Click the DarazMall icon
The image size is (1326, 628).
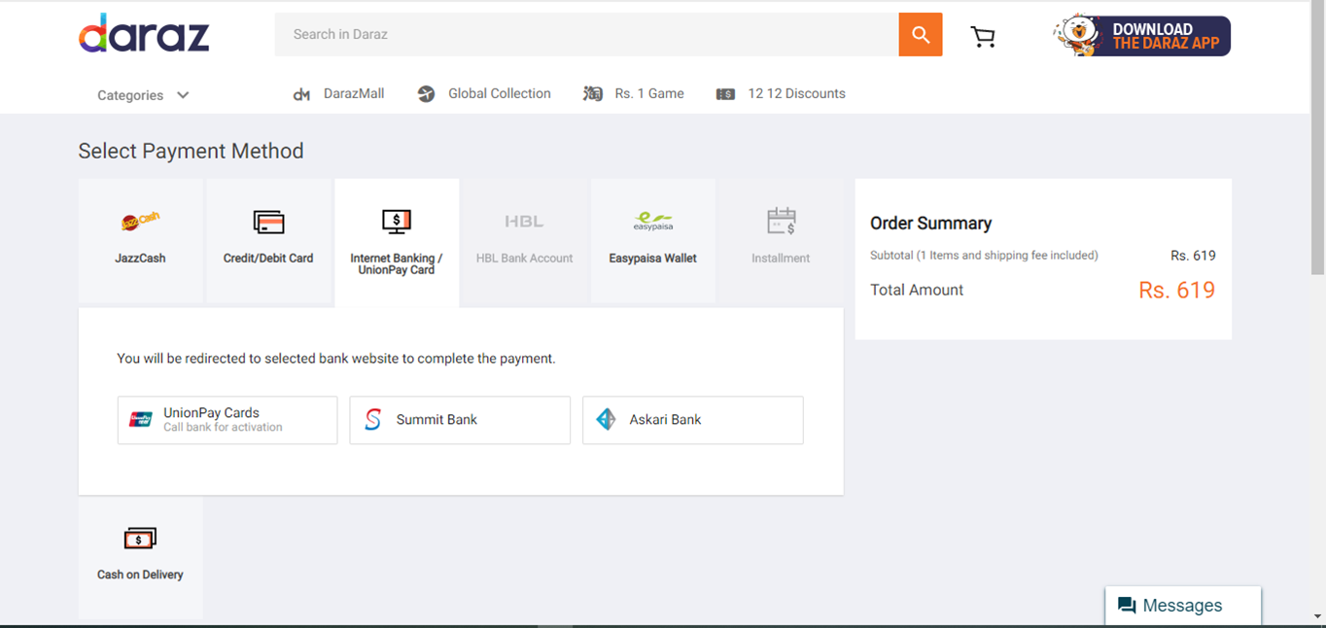301,94
